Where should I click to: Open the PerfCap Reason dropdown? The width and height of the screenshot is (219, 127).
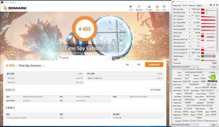pos(190,56)
